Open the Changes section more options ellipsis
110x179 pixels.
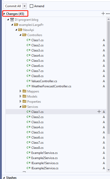coord(108,14)
